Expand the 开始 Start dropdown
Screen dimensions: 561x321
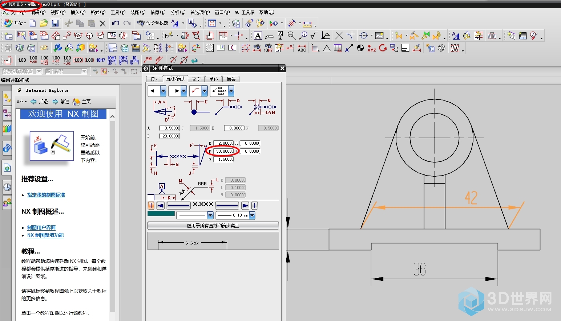[x=15, y=23]
